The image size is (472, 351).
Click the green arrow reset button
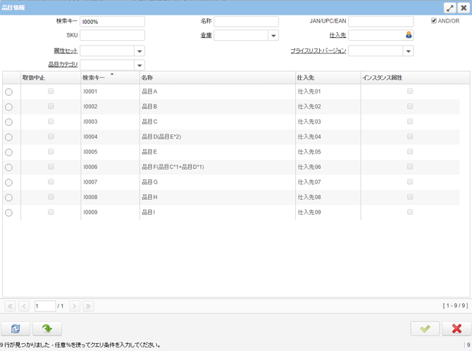tap(47, 328)
